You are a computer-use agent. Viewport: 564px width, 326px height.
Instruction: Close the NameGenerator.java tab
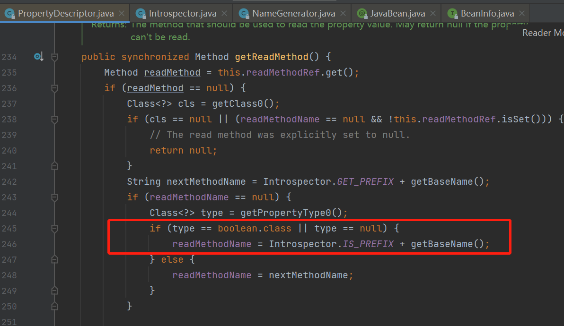coord(343,13)
